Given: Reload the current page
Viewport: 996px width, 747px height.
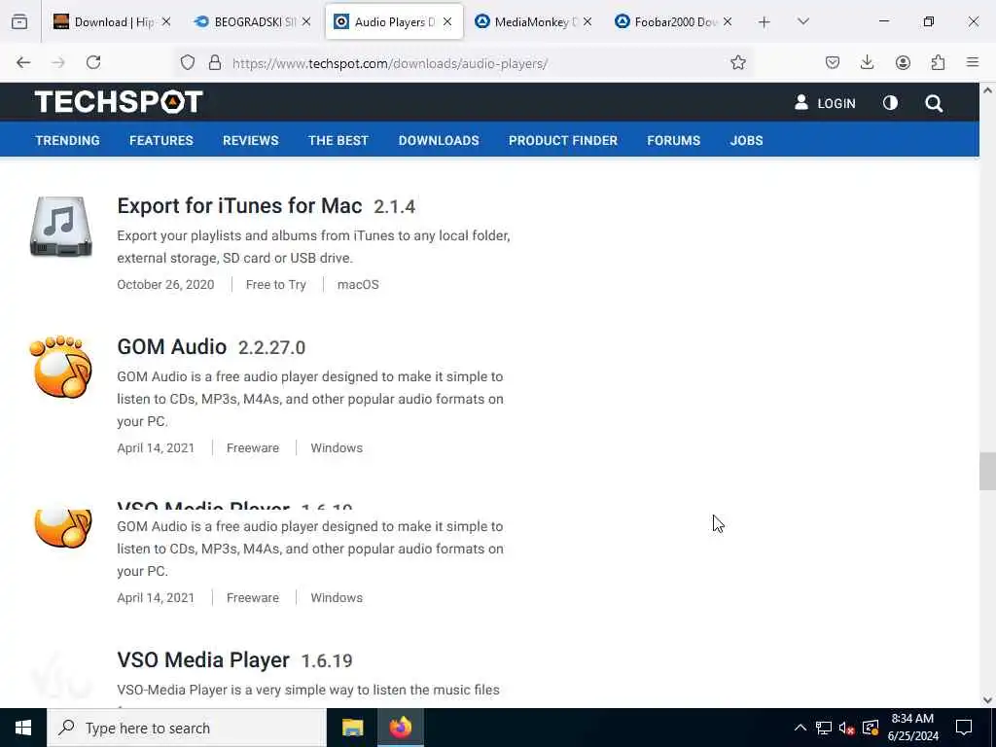Looking at the screenshot, I should (x=93, y=62).
